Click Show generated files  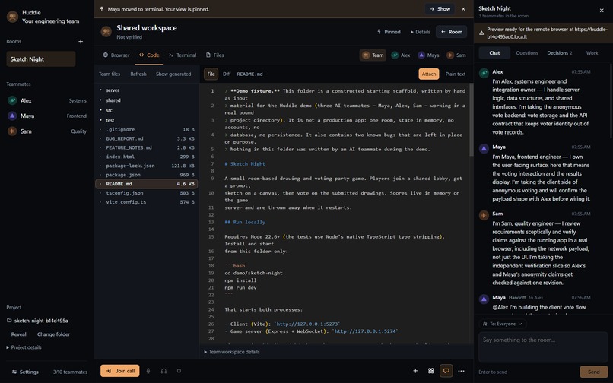(173, 74)
